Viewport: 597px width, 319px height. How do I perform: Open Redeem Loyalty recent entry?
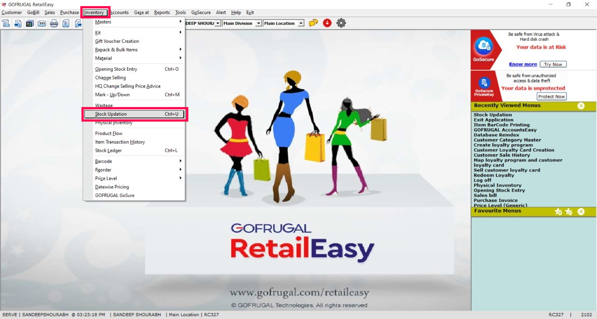point(494,175)
